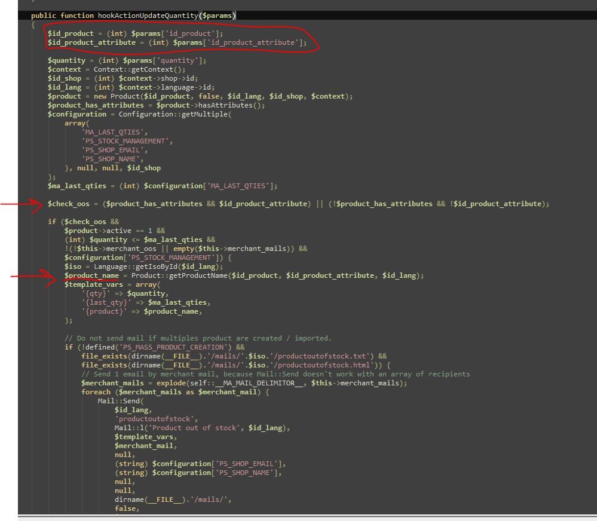Click the $merchant_mails = explode( line
597x521 pixels.
coord(244,383)
